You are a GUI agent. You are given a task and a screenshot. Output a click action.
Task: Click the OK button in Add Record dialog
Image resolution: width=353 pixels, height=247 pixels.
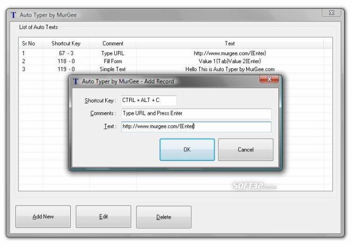tap(187, 150)
